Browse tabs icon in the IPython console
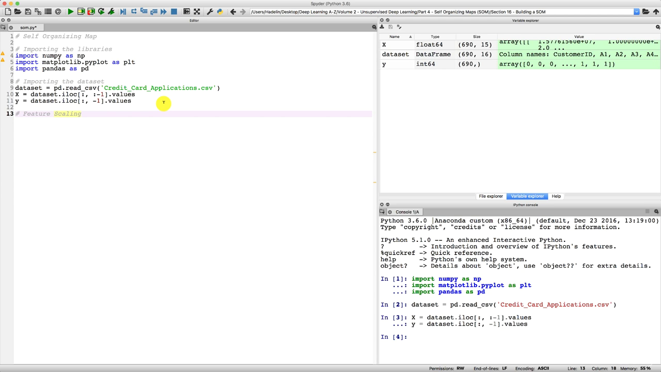The image size is (661, 372). [382, 211]
